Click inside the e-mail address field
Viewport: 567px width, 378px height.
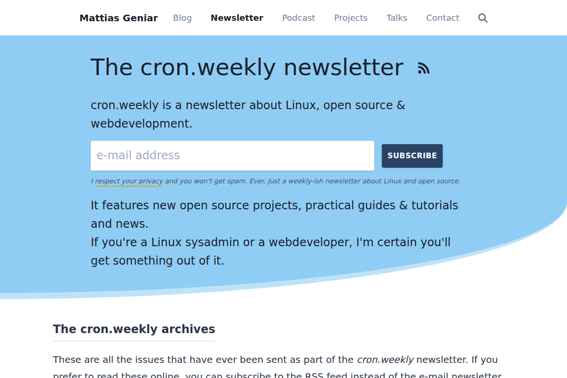(x=232, y=155)
